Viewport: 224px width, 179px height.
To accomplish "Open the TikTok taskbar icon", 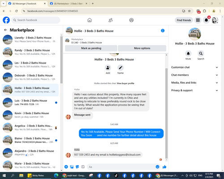I will (x=116, y=175).
